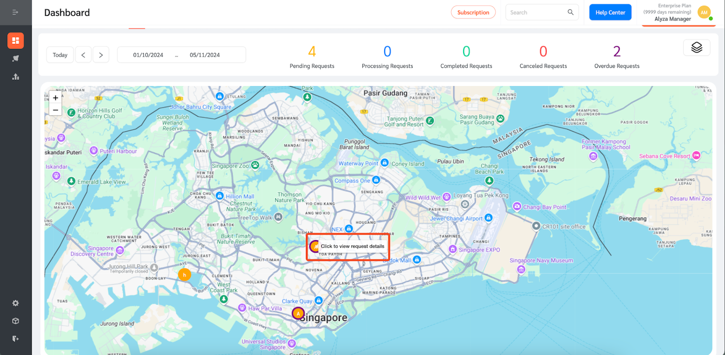Expand the sidebar menu toggle
Viewport: 725px width, 355px height.
click(15, 12)
